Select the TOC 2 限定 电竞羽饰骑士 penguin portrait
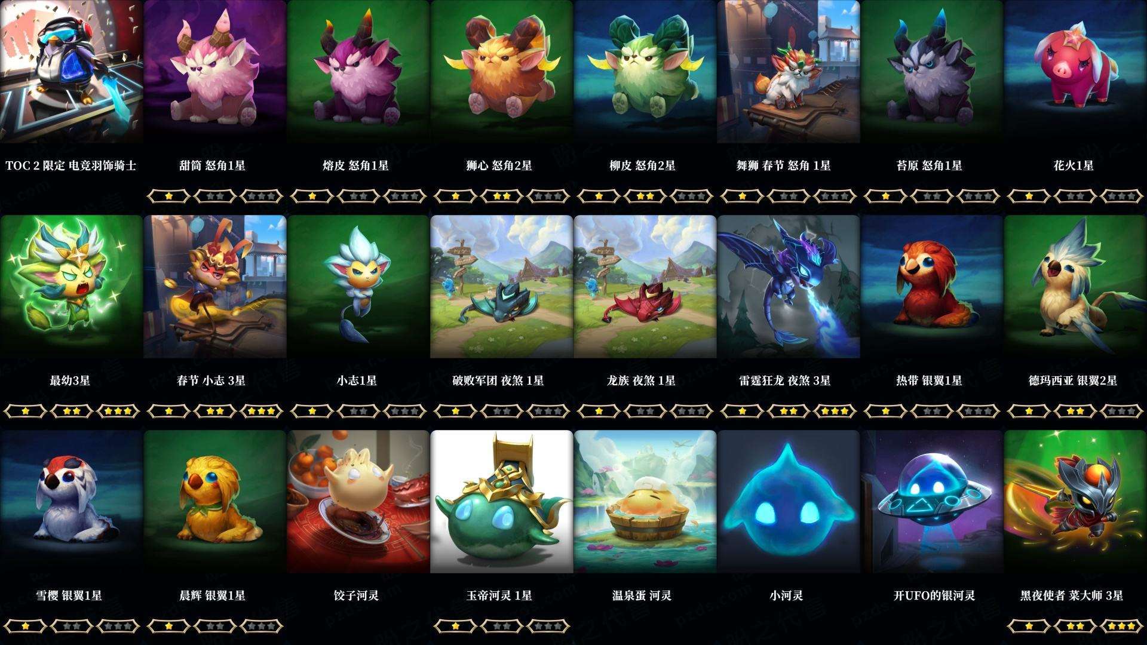1147x645 pixels. 72,72
